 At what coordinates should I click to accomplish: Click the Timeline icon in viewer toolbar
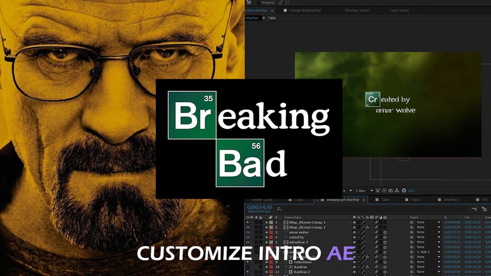390,191
